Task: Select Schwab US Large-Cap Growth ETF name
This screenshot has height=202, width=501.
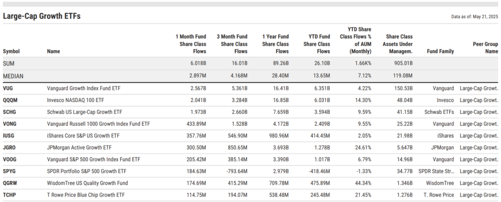Action: pyautogui.click(x=84, y=112)
